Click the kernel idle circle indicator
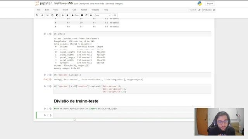The width and height of the screenshot is (248, 139). (x=214, y=10)
